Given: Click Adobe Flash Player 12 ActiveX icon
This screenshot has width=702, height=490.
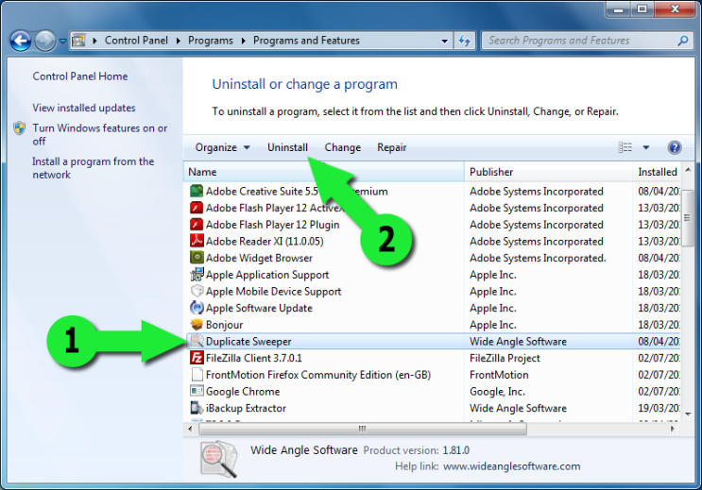Looking at the screenshot, I should pos(197,208).
